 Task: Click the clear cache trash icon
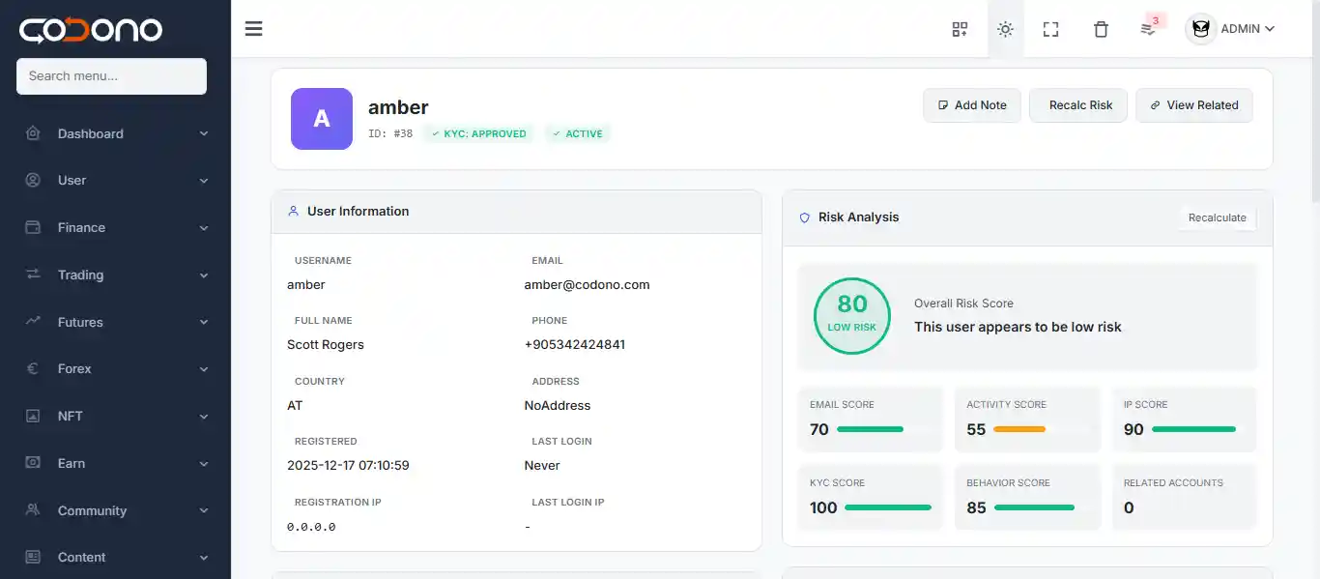coord(1101,29)
